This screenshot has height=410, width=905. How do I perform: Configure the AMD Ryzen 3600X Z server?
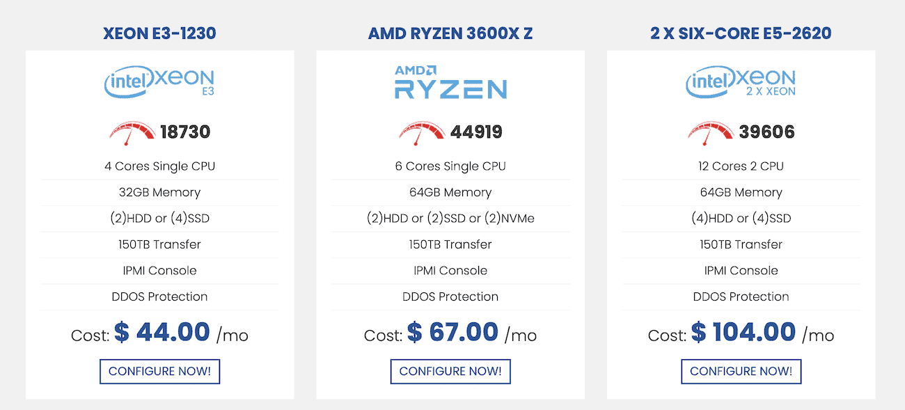(x=450, y=371)
